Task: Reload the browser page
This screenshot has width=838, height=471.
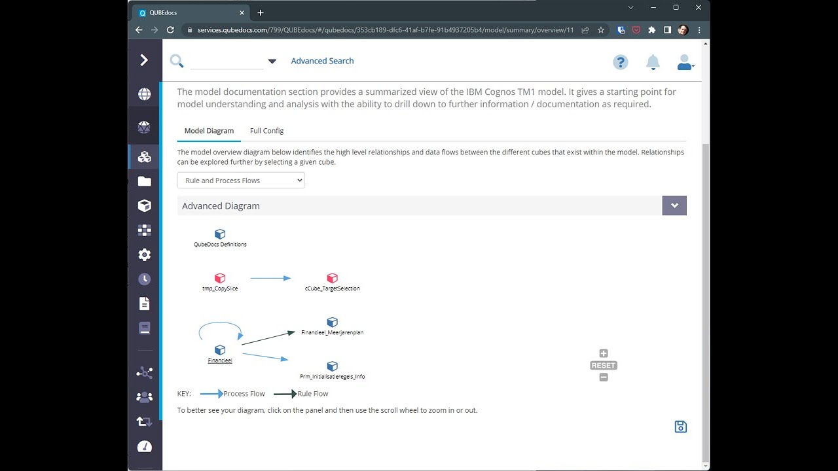Action: pos(170,30)
